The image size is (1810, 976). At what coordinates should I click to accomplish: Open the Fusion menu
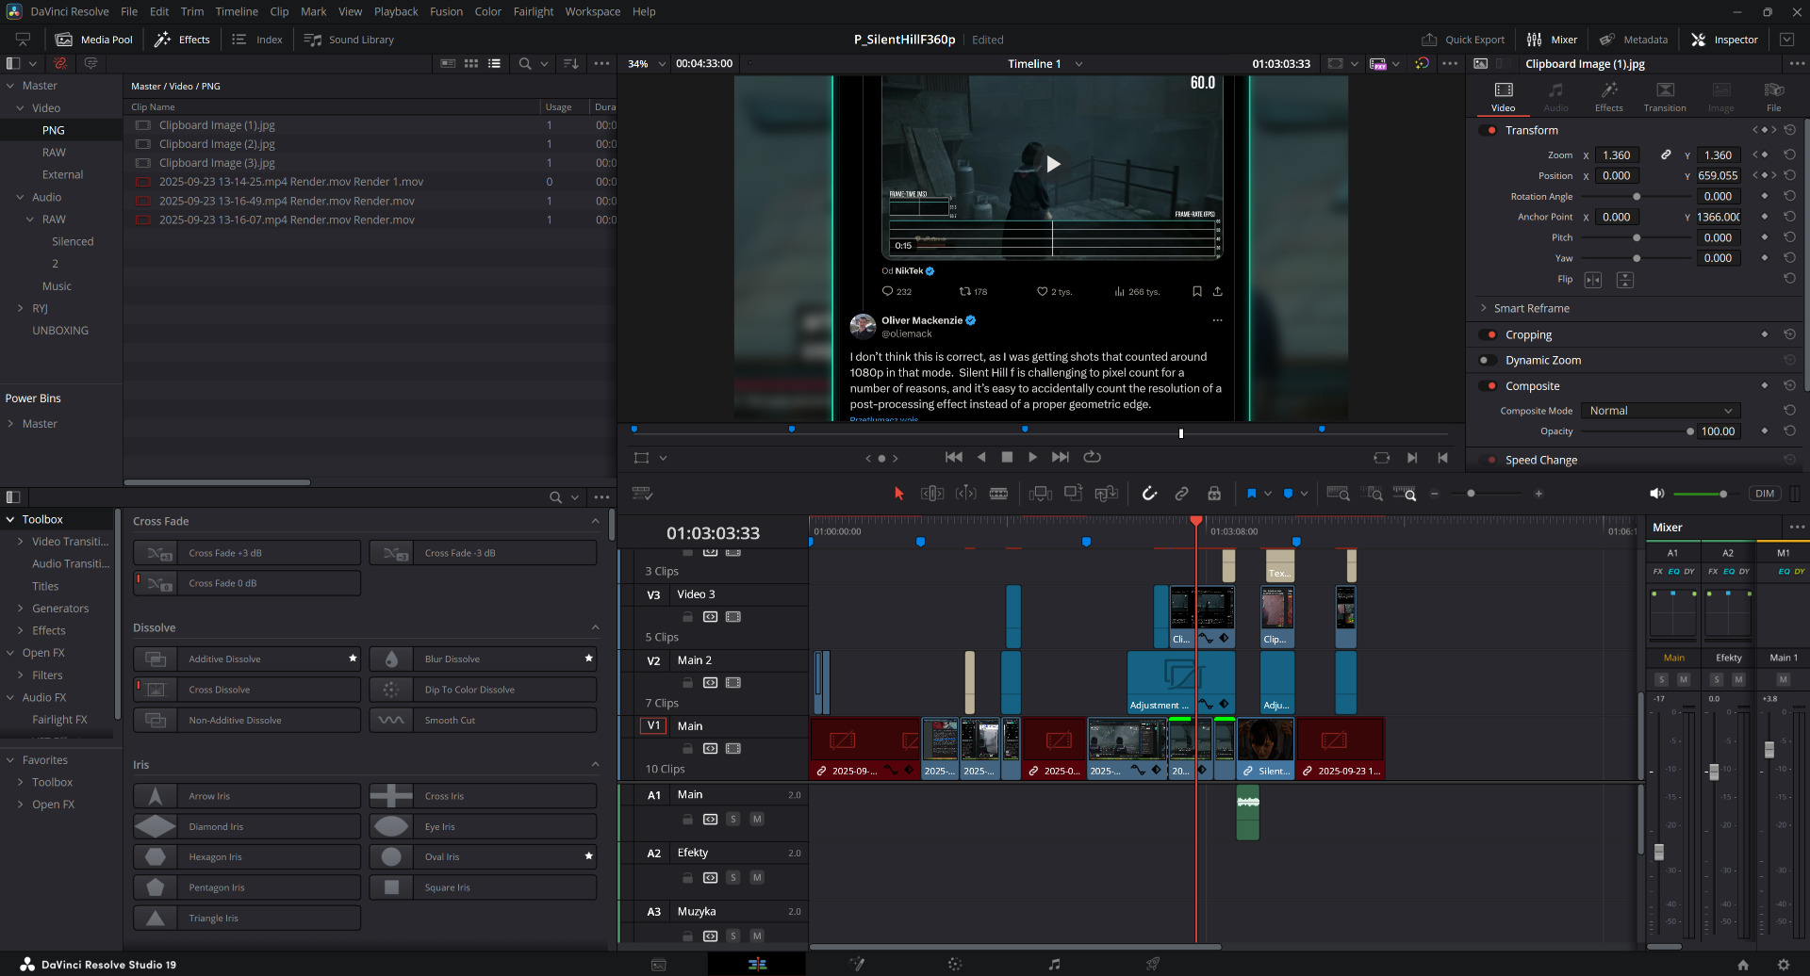pos(446,11)
